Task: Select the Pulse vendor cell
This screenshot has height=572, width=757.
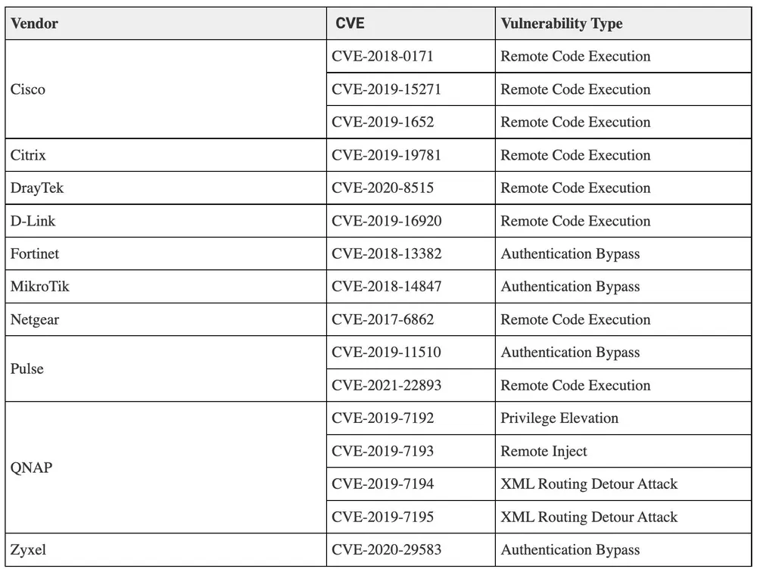Action: pos(27,369)
